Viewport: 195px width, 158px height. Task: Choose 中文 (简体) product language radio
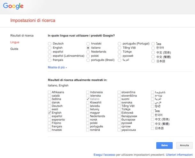[x=153, y=52]
